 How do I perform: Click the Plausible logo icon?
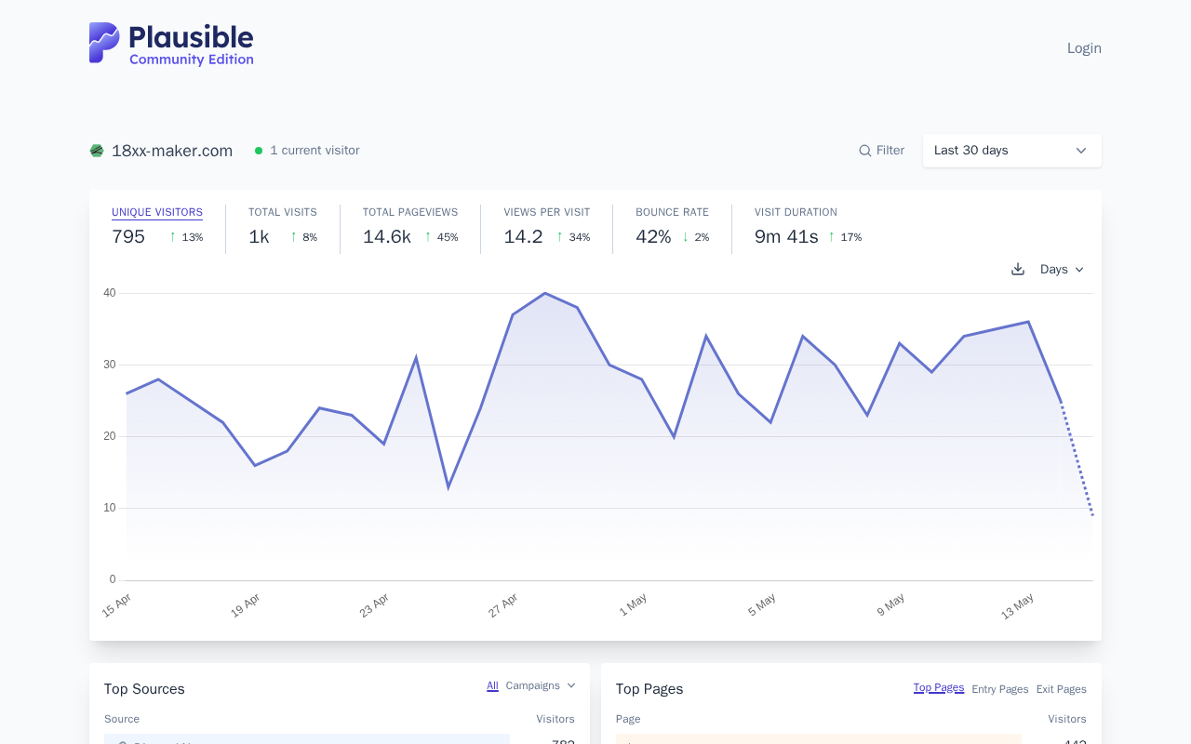point(104,43)
